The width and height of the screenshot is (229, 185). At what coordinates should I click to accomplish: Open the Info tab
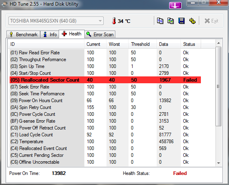click(x=49, y=35)
